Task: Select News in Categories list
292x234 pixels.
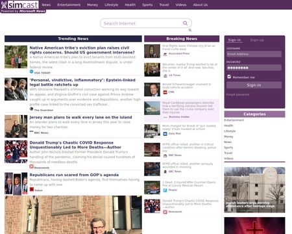Action: pos(228,142)
